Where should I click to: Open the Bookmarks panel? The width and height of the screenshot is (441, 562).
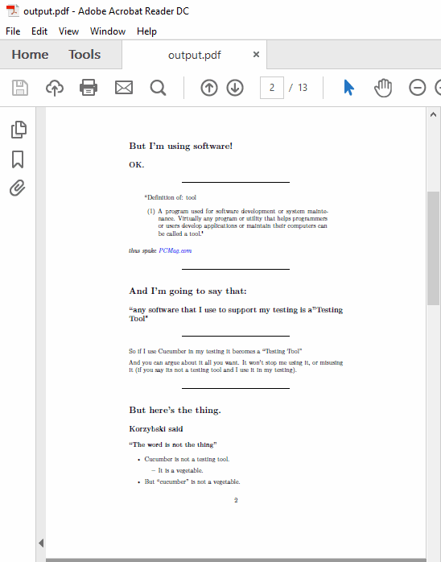coord(18,159)
